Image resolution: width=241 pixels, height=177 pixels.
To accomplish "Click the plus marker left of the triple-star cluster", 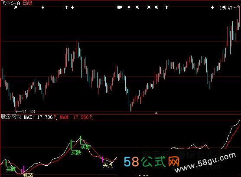I will 72,7.
